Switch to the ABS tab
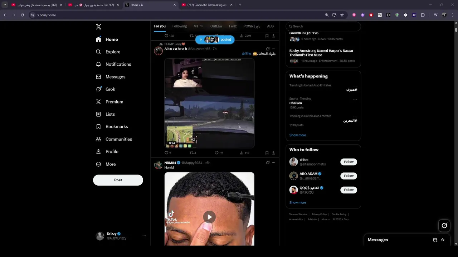This screenshot has height=257, width=458. 271,26
